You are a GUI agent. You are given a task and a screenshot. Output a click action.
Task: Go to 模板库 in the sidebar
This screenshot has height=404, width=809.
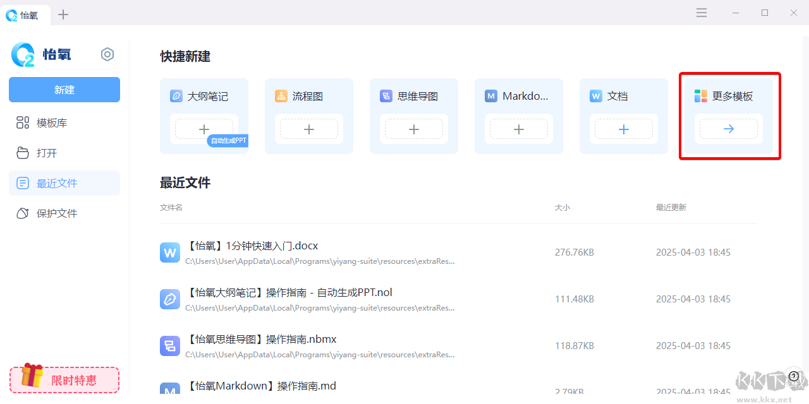click(x=52, y=123)
